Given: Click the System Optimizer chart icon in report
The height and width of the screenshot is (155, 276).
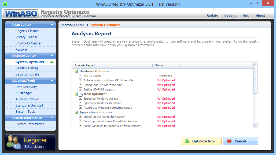Looking at the screenshot, I should tap(76, 94).
